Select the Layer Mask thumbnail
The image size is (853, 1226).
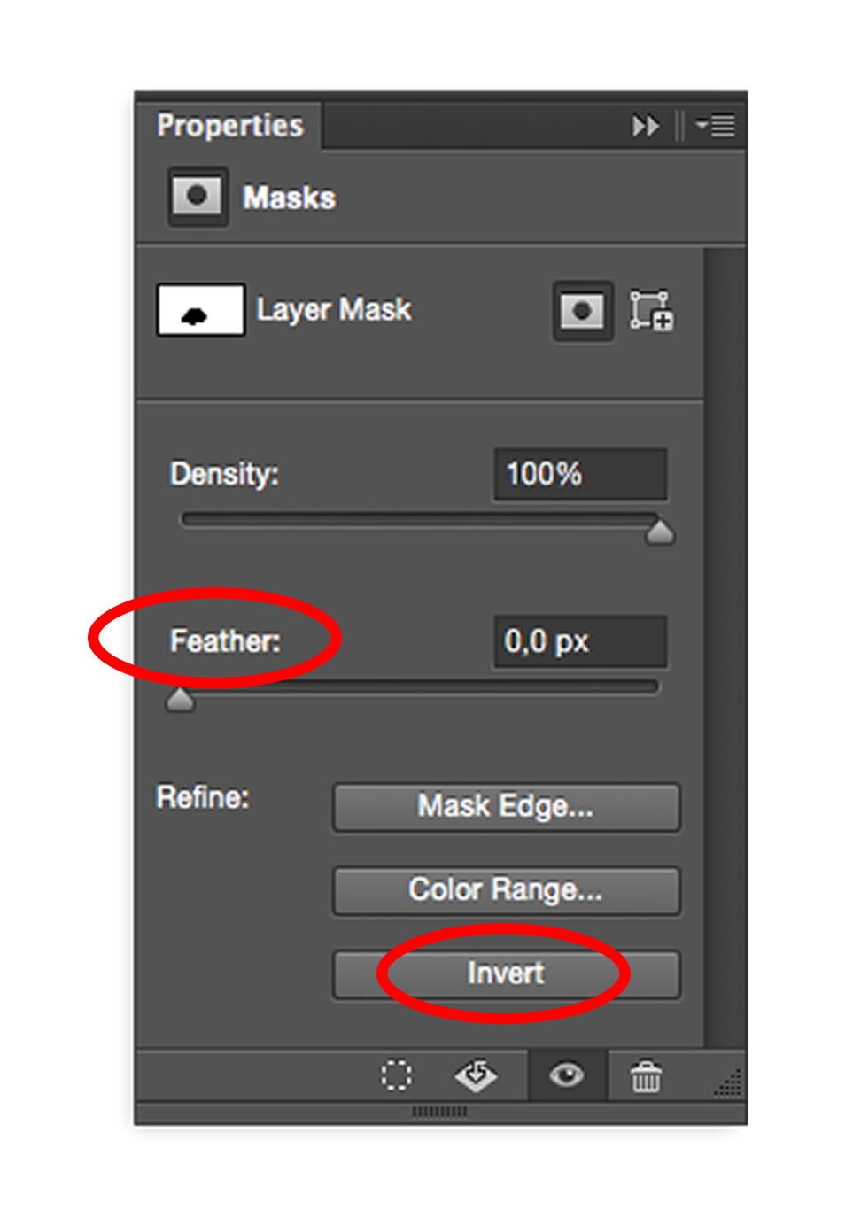(201, 310)
